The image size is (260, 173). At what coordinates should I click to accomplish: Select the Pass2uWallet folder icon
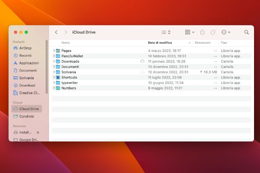[x=58, y=56]
